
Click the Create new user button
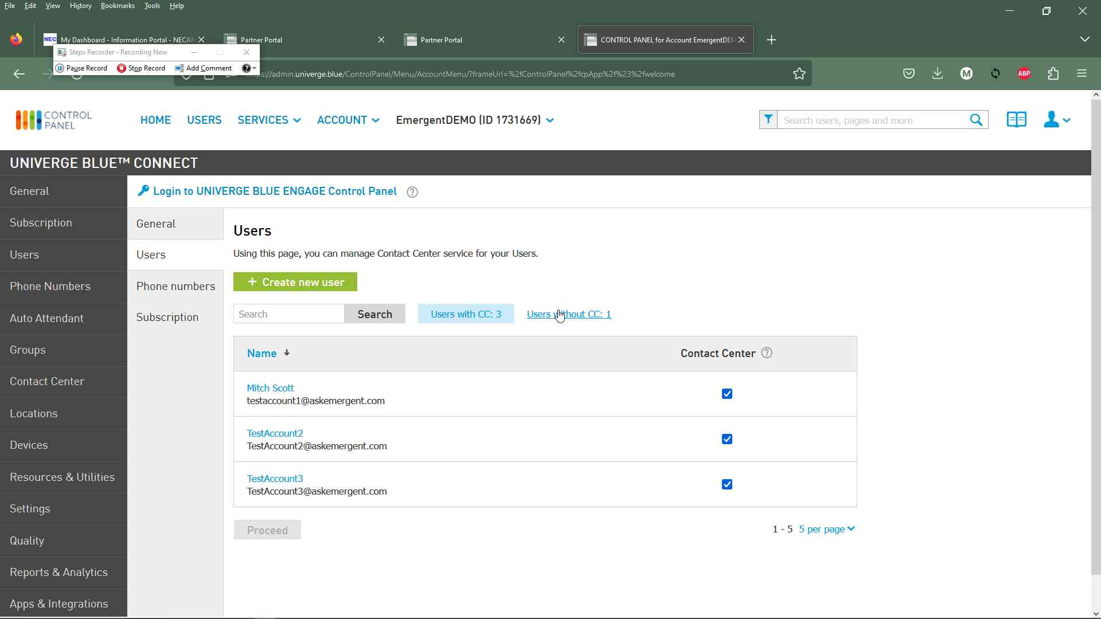point(295,282)
